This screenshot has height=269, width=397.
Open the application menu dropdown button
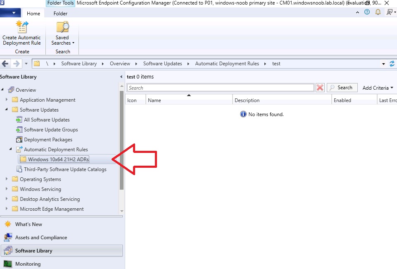click(10, 13)
